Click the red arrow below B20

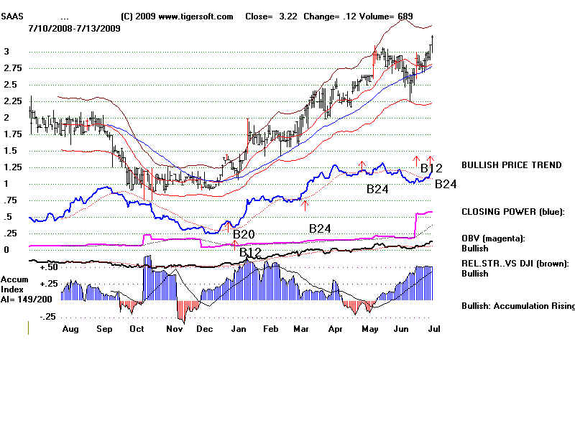[235, 246]
